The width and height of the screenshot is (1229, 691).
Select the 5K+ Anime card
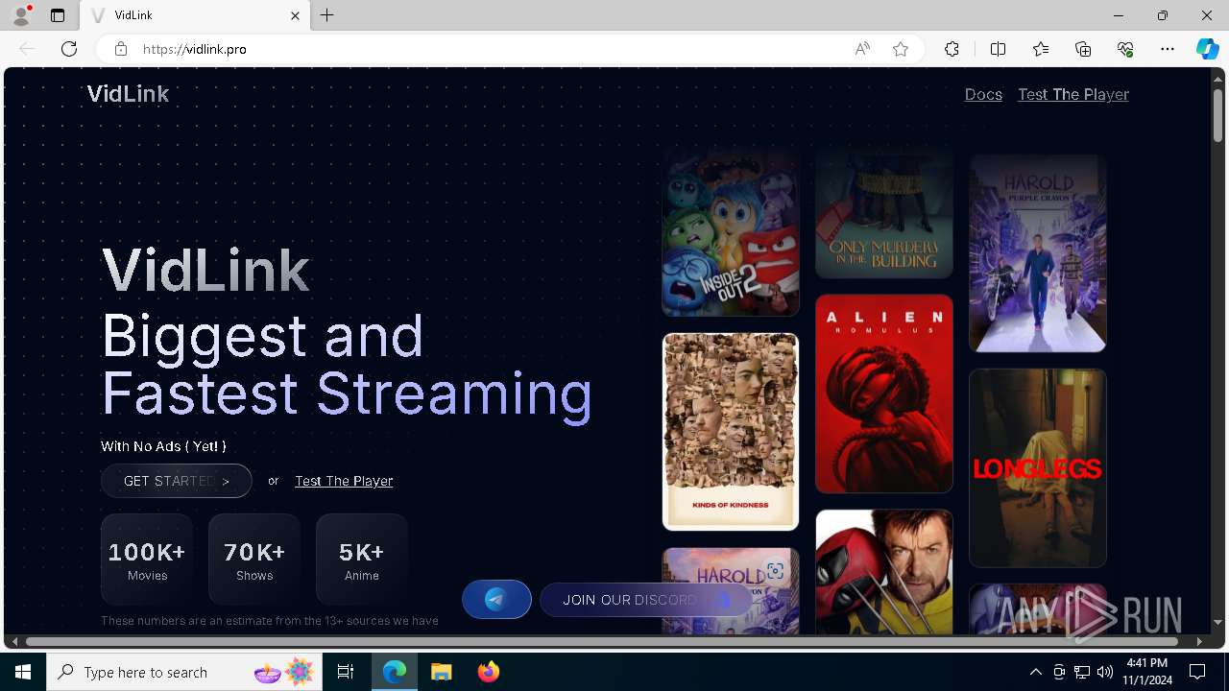coord(362,560)
